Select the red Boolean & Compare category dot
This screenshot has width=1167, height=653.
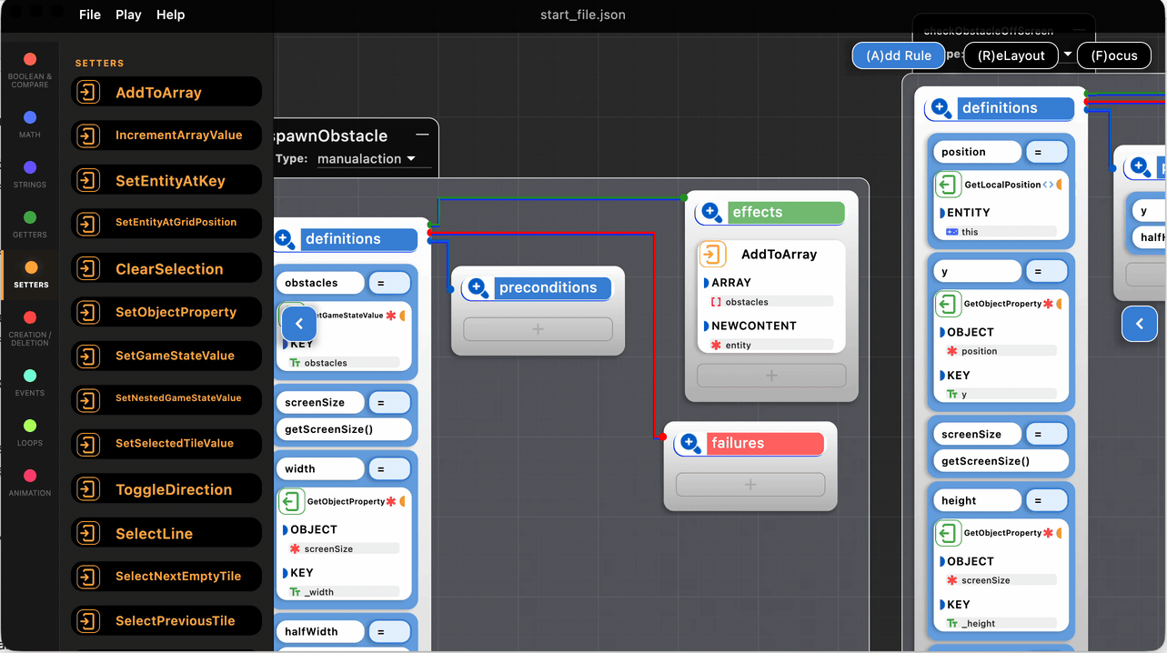[30, 60]
